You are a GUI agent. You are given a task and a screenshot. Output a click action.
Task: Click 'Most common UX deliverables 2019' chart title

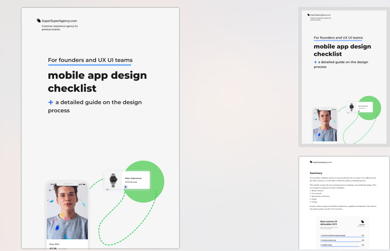(x=329, y=222)
